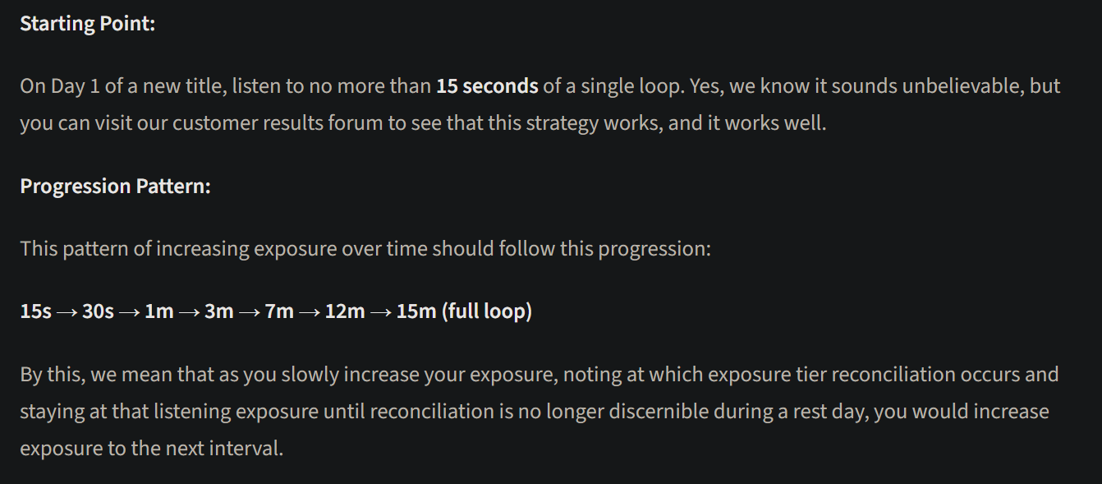The width and height of the screenshot is (1102, 484).
Task: Click the "Starting Point:" heading
Action: pyautogui.click(x=87, y=24)
